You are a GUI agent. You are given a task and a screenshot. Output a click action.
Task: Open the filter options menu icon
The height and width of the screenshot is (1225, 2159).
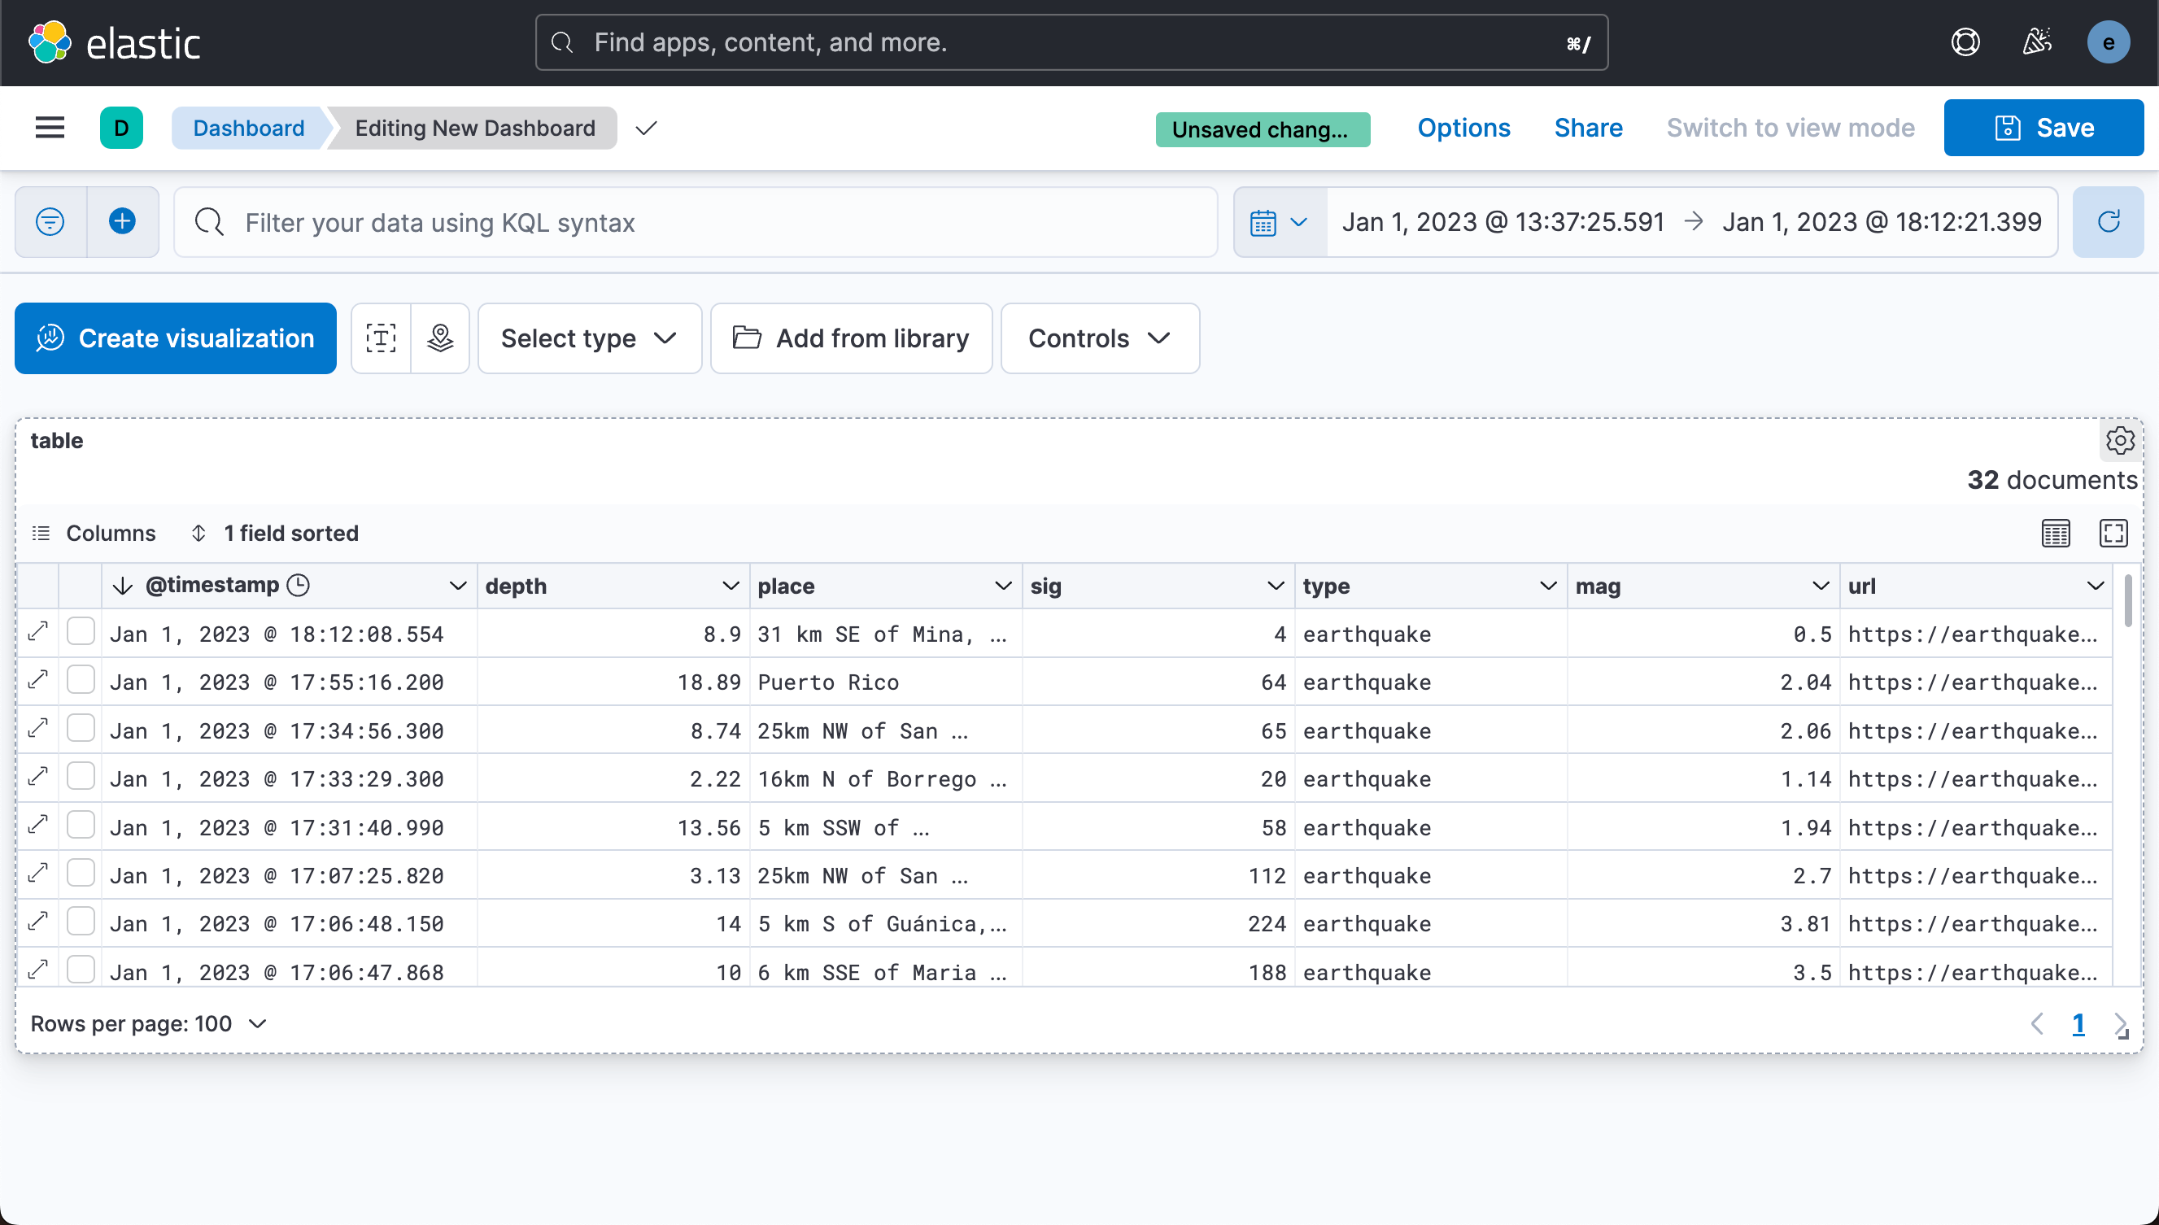coord(50,222)
